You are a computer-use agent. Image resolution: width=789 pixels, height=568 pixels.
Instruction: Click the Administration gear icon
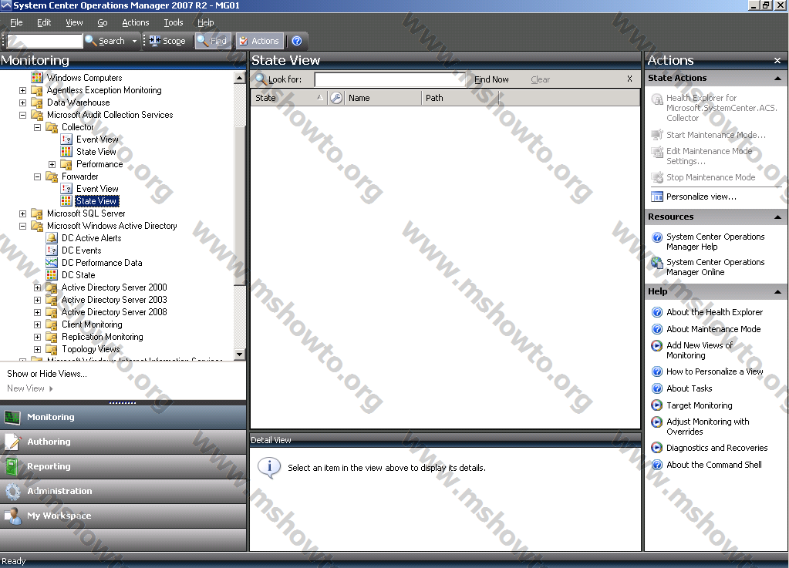pos(12,491)
